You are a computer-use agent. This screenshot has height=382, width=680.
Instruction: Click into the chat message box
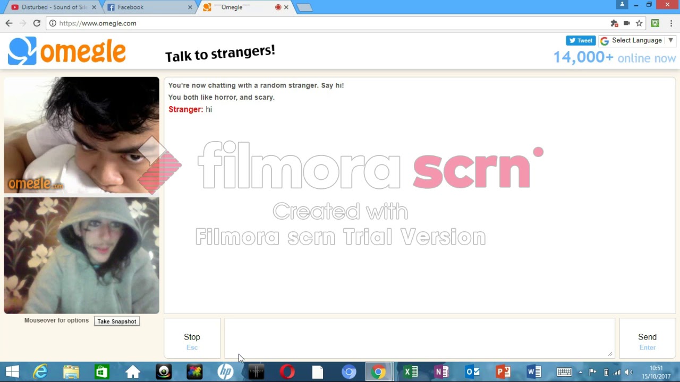click(x=420, y=338)
